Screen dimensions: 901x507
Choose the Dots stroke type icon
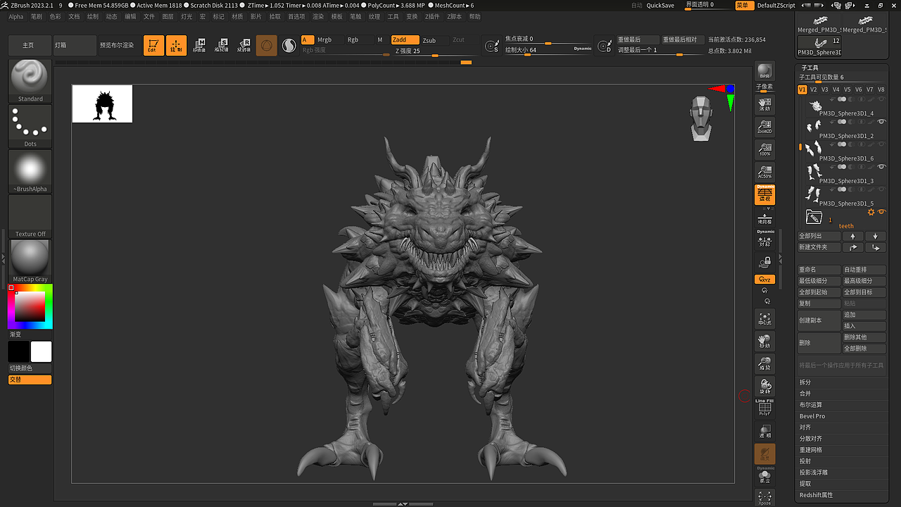[30, 123]
